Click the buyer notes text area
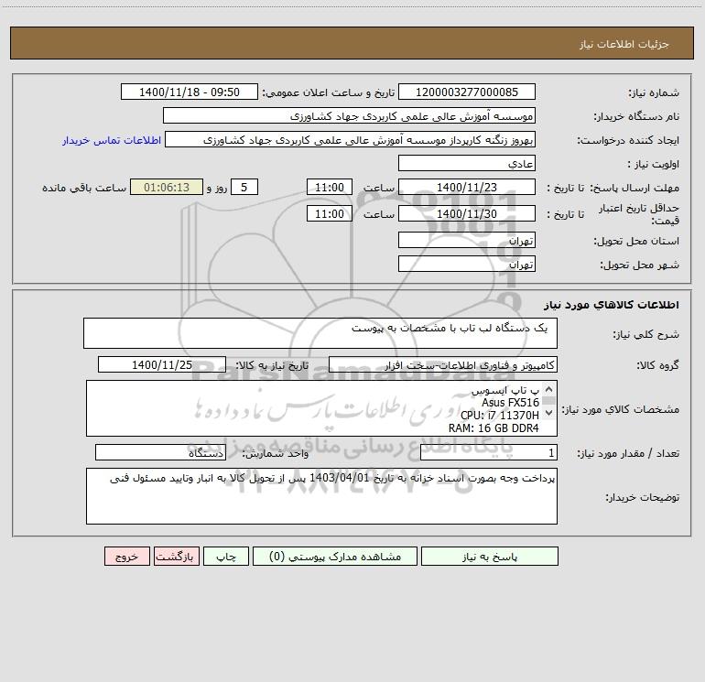 [321, 496]
